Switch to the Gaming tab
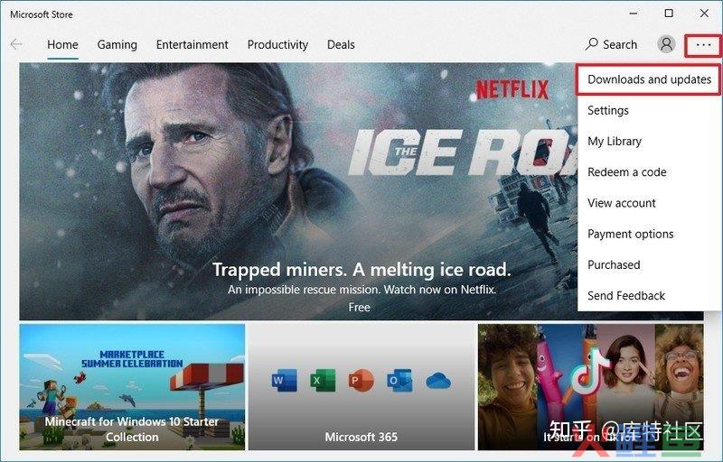 coord(117,44)
